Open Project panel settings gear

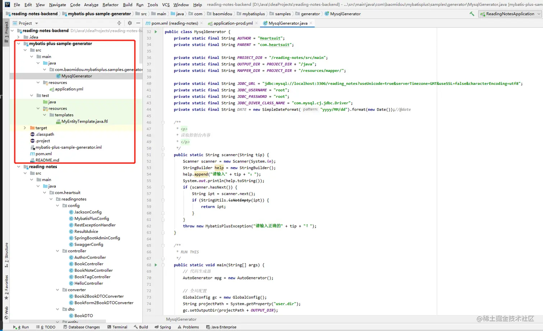click(x=129, y=23)
